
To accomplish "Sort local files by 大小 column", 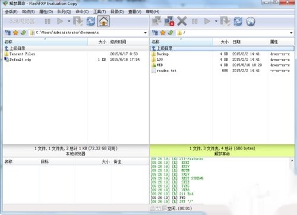I will (98, 42).
